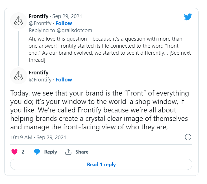The width and height of the screenshot is (207, 184).
Task: Follow Frontify from the main tweet
Action: tap(64, 80)
